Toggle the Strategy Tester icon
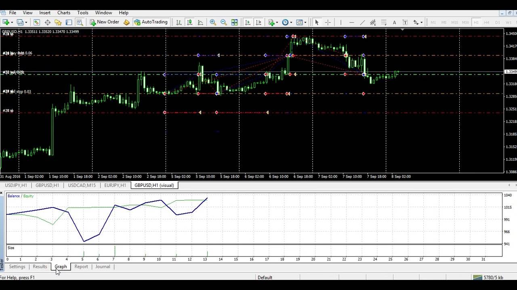The height and width of the screenshot is (290, 517). [x=80, y=22]
